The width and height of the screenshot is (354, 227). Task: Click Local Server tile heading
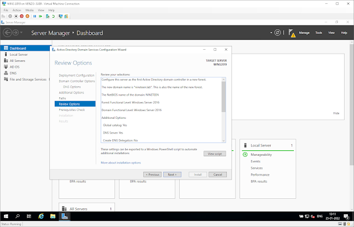click(261, 145)
